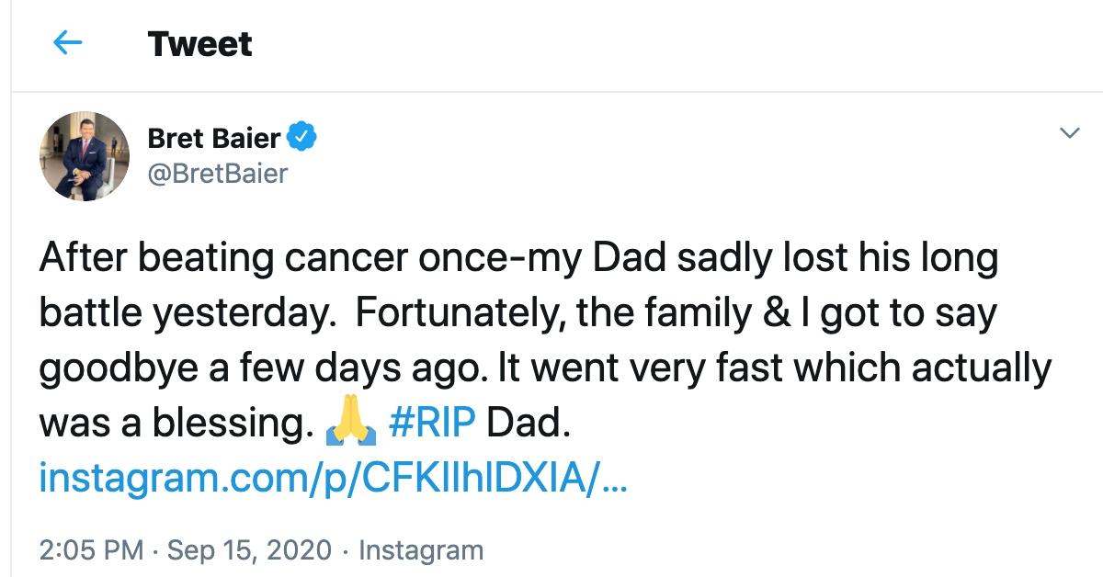
Task: Click the 2:05 PM time stamp
Action: (x=91, y=550)
